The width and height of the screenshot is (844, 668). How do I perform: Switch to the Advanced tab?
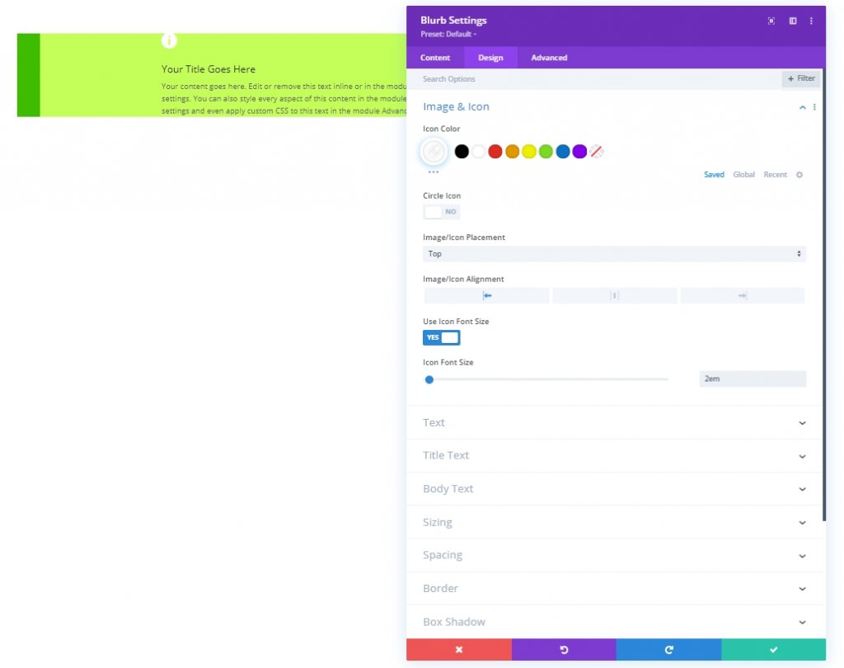[x=549, y=58]
